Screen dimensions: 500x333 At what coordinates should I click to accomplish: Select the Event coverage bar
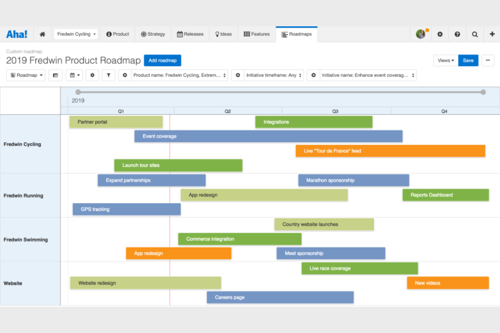click(x=268, y=136)
